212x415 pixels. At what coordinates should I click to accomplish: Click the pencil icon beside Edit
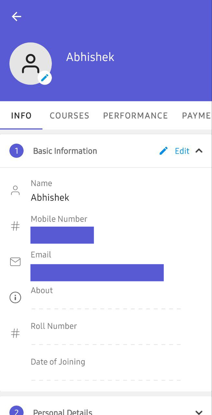coord(164,151)
